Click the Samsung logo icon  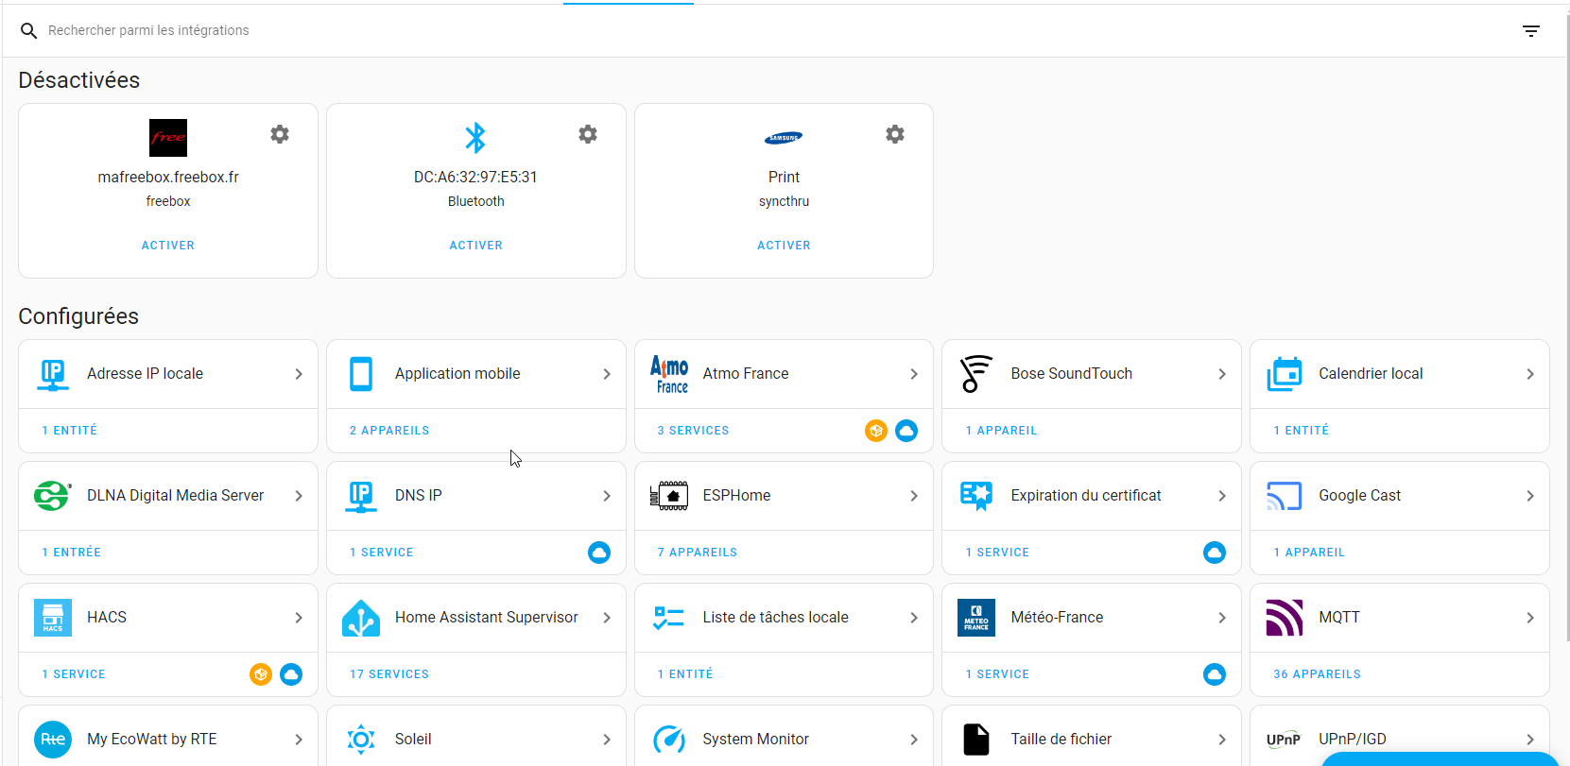(784, 138)
